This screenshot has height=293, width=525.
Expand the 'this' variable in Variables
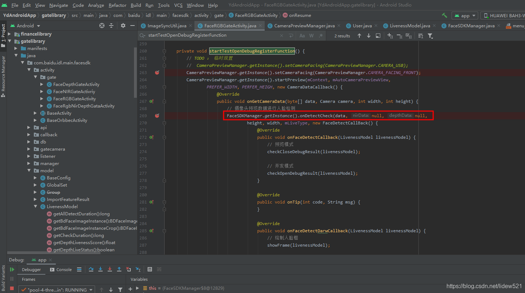pos(138,288)
